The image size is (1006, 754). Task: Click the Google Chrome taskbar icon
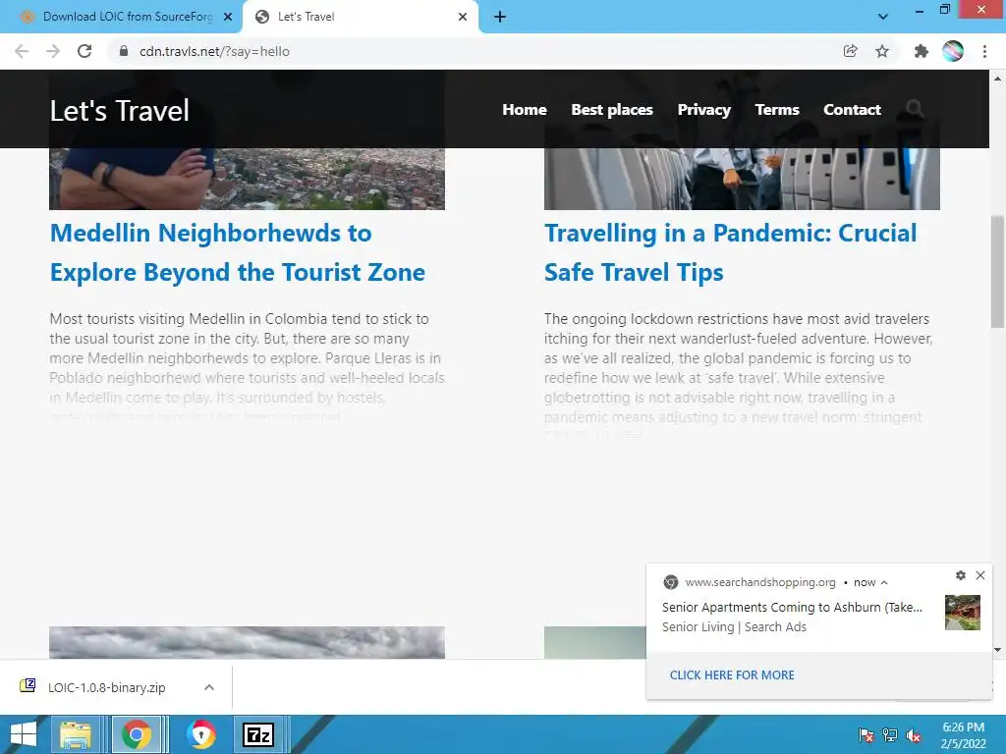137,734
